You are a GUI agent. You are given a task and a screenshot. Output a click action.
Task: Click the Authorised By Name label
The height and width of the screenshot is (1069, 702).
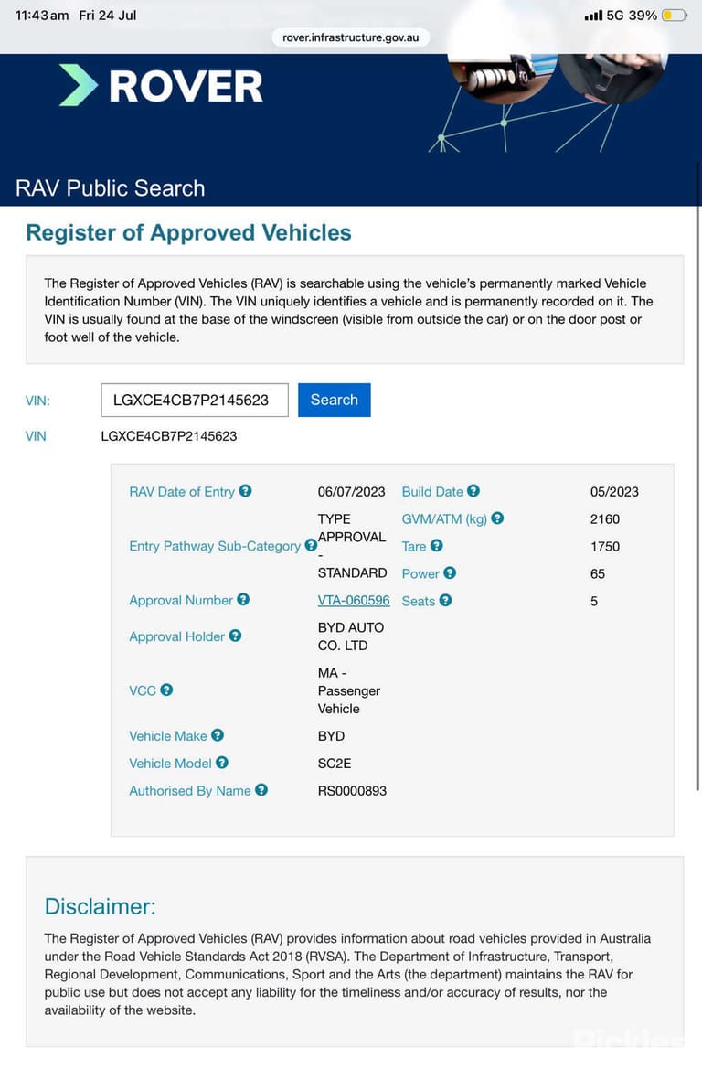pos(190,790)
